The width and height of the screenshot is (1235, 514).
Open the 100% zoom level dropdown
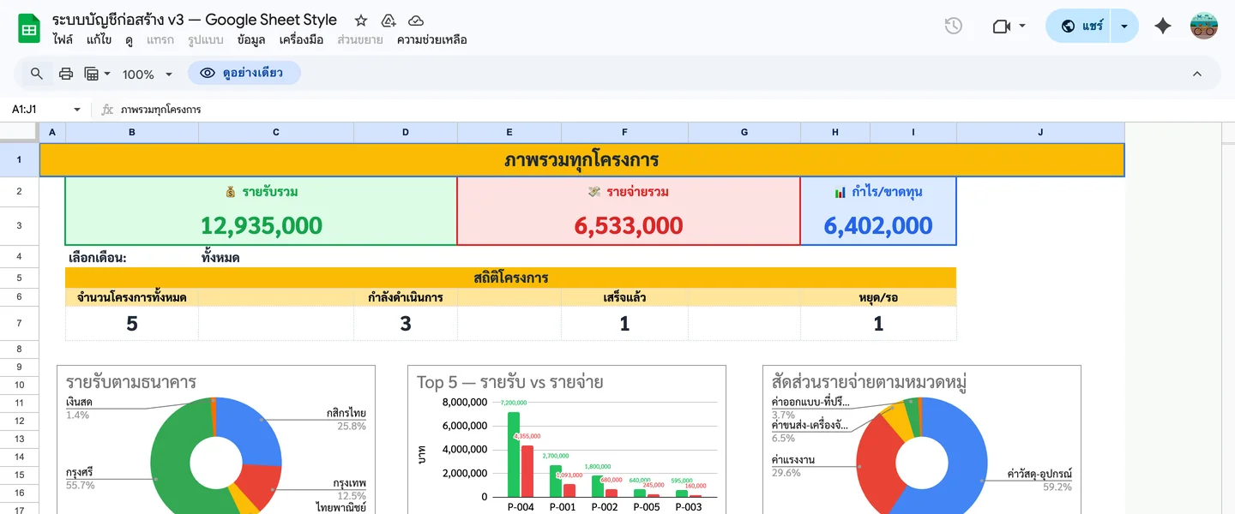[146, 74]
